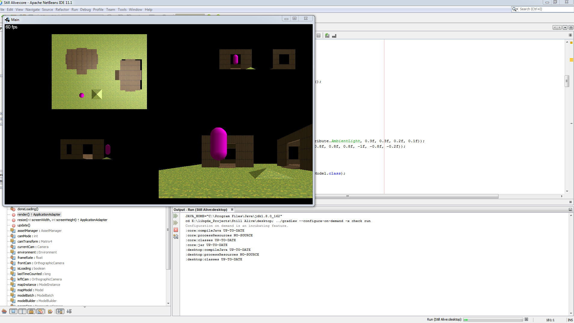
Task: Click the fully qualified names navigator icon
Action: click(50, 311)
